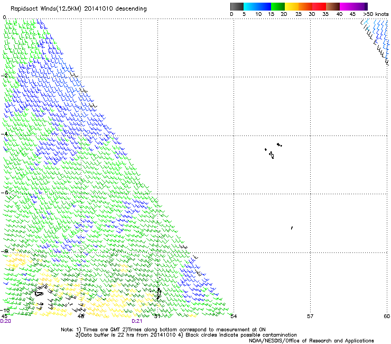Select the yellow 20-25 knots color swatch
Screen dimensions: 391x344
[292, 6]
